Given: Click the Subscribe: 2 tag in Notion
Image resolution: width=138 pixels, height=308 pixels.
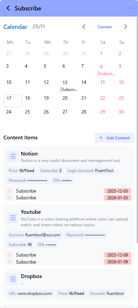Looking at the screenshot, I should tap(51, 171).
